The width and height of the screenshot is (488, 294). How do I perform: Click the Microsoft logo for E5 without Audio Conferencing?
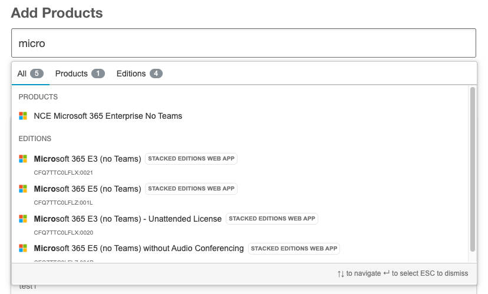click(23, 248)
